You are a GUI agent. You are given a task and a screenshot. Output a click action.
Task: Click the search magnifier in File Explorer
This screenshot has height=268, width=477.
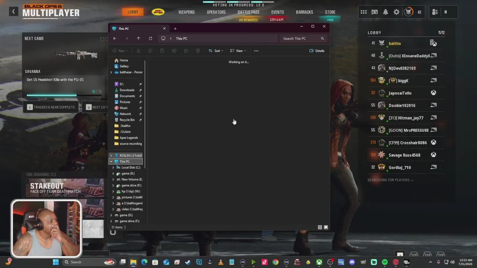point(322,38)
